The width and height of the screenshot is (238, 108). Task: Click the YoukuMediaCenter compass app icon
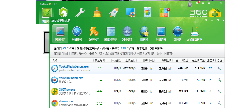pos(54,68)
